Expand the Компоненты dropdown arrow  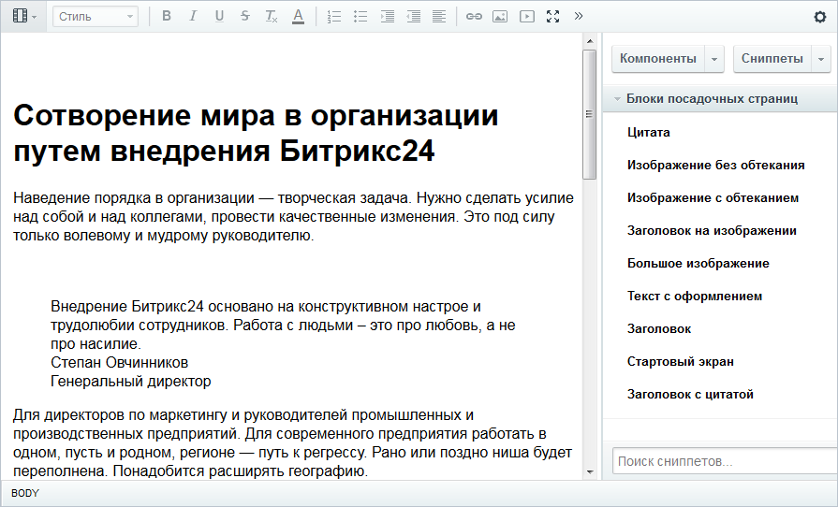714,59
